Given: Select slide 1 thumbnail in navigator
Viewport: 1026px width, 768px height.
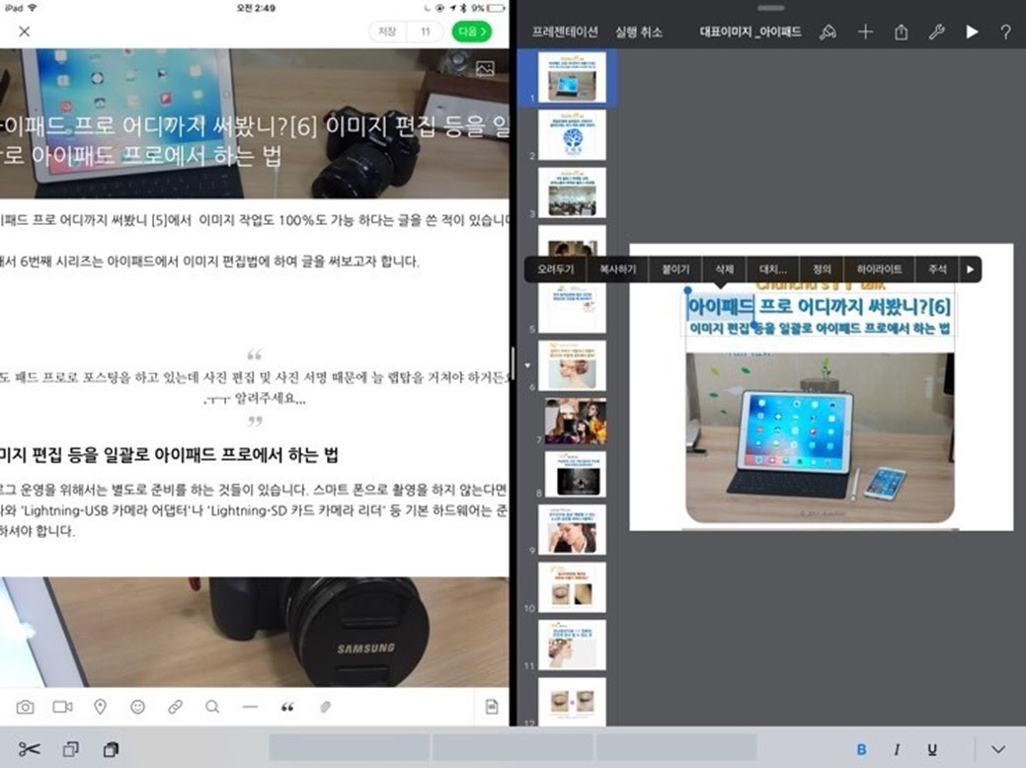Looking at the screenshot, I should click(x=571, y=77).
